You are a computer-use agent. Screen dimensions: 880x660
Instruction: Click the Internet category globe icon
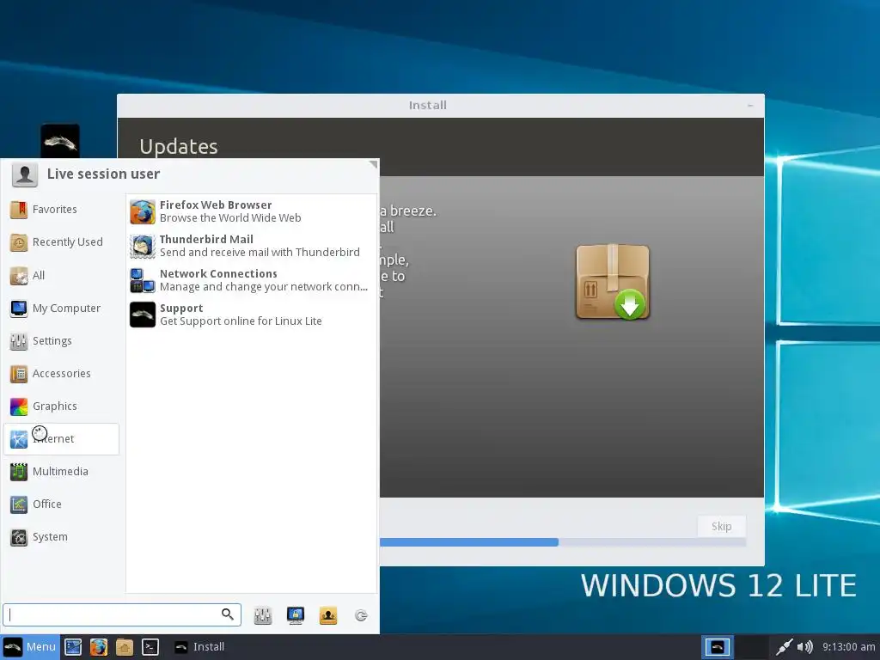pos(19,439)
